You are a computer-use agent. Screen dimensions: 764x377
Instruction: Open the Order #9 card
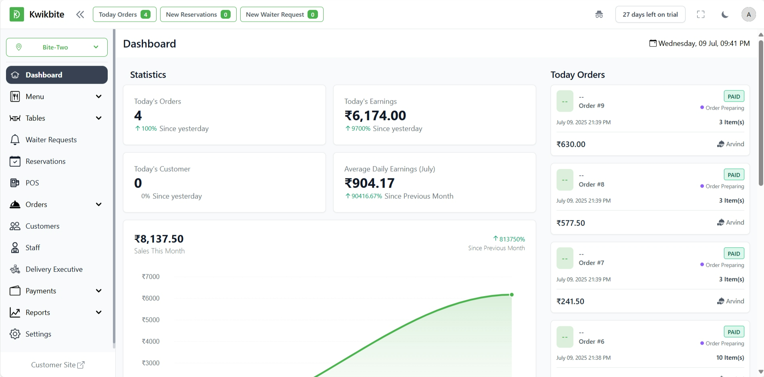pyautogui.click(x=649, y=120)
